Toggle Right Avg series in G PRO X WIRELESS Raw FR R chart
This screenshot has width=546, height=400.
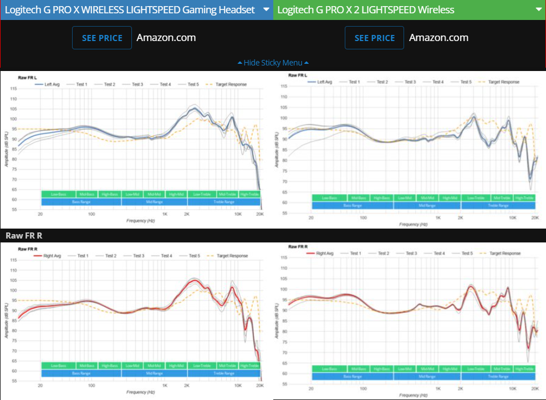coord(47,256)
